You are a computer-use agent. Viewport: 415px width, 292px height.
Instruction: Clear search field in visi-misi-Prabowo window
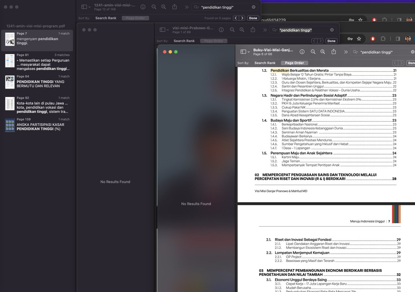pos(332,30)
